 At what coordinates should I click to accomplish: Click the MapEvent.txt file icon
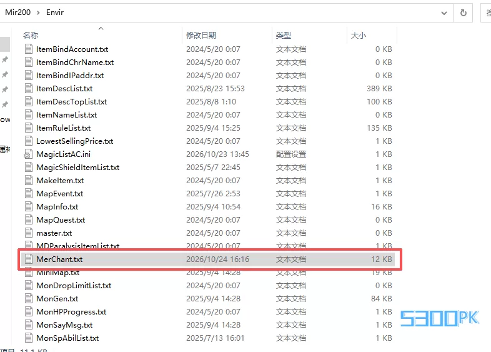[29, 194]
